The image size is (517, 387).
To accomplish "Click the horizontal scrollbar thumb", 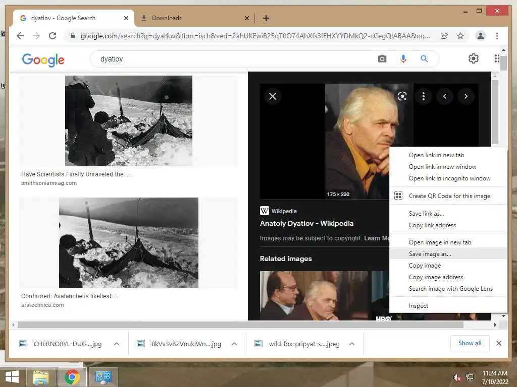I will (x=240, y=325).
